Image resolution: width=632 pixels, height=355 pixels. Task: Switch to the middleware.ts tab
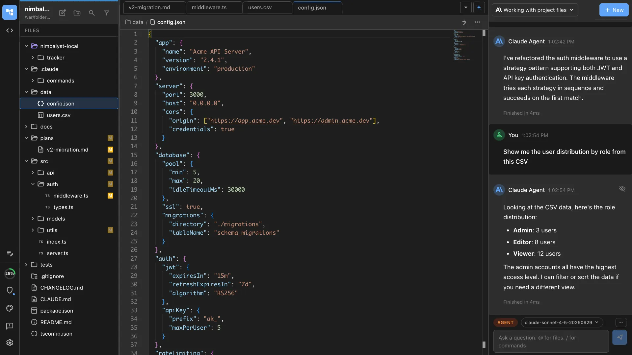[209, 7]
